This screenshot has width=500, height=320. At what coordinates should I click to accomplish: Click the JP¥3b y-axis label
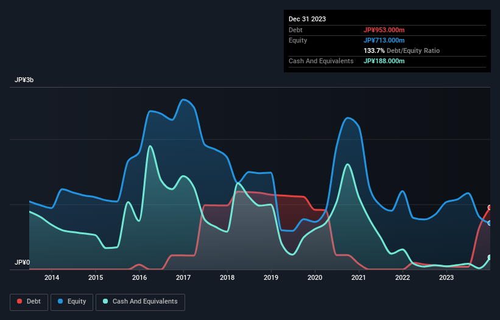24,80
